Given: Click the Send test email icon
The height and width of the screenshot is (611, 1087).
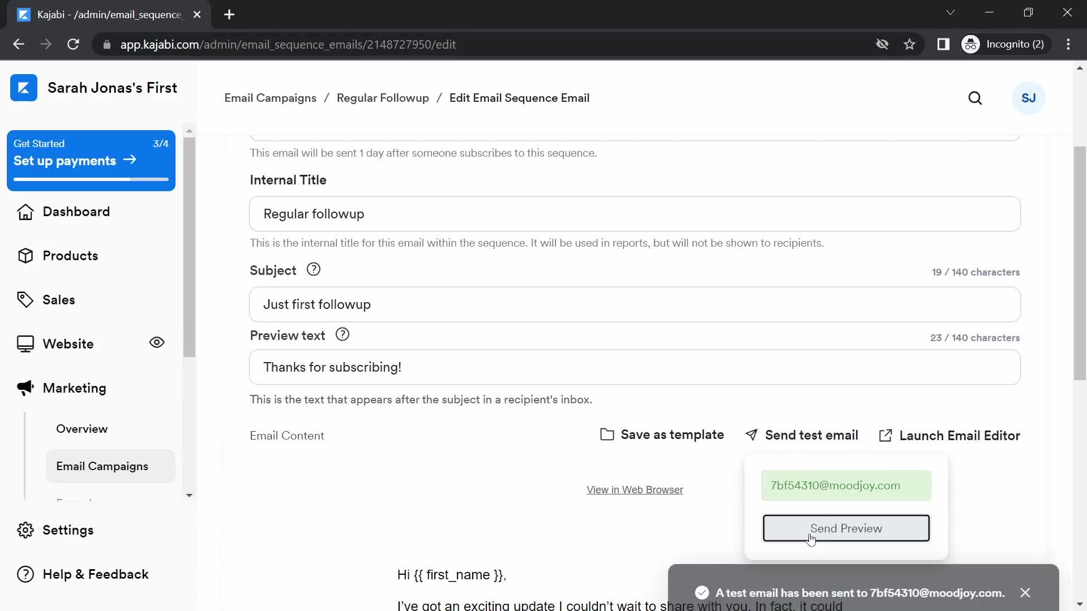Looking at the screenshot, I should 751,435.
